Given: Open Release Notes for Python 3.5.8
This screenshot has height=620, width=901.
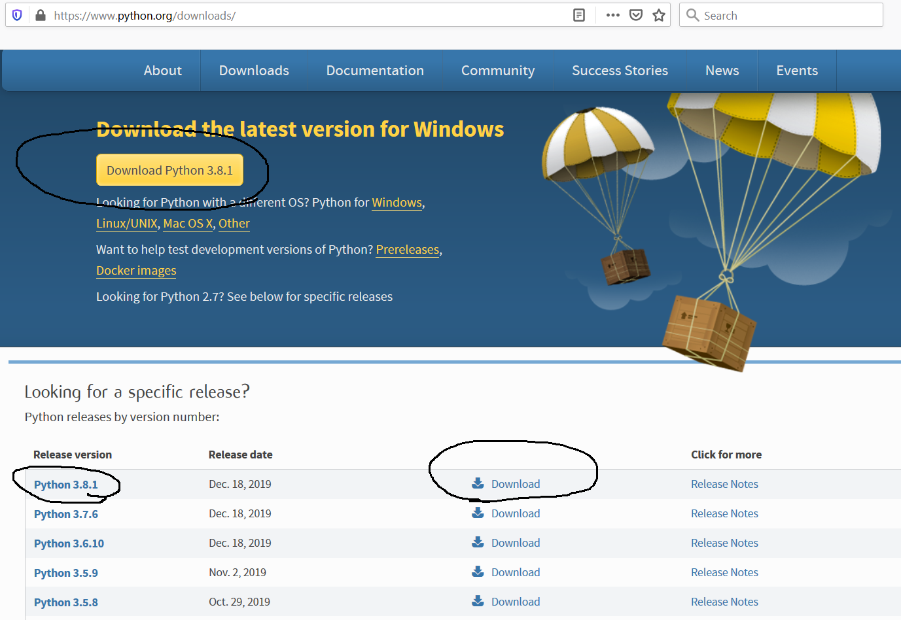Looking at the screenshot, I should point(724,602).
